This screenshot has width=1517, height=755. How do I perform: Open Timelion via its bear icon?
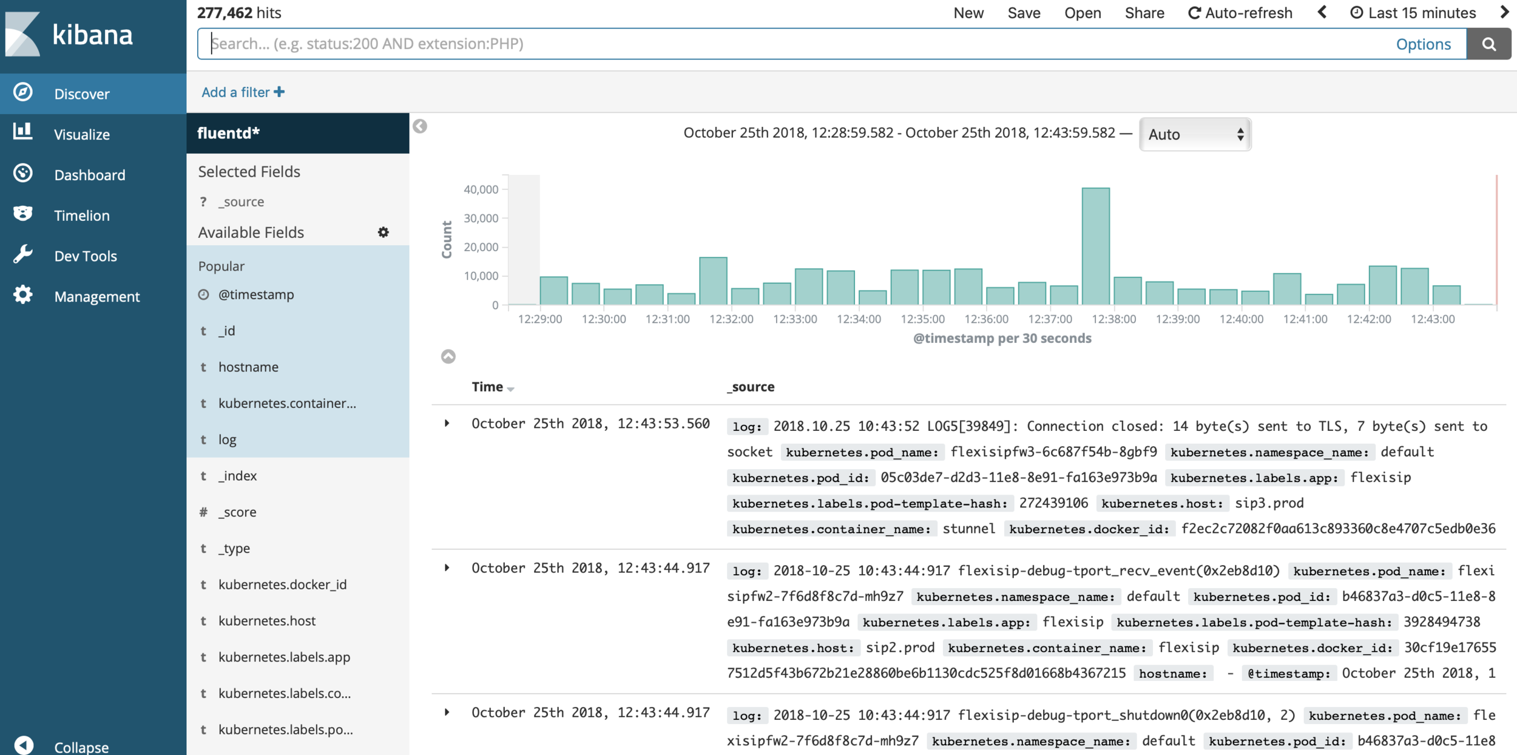[23, 214]
